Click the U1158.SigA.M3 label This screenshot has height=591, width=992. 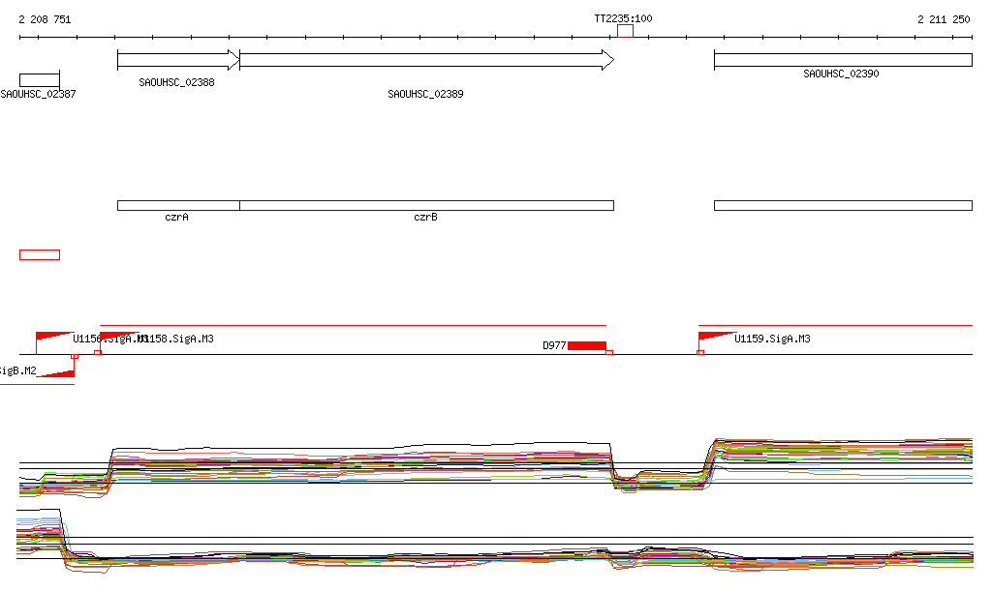178,340
